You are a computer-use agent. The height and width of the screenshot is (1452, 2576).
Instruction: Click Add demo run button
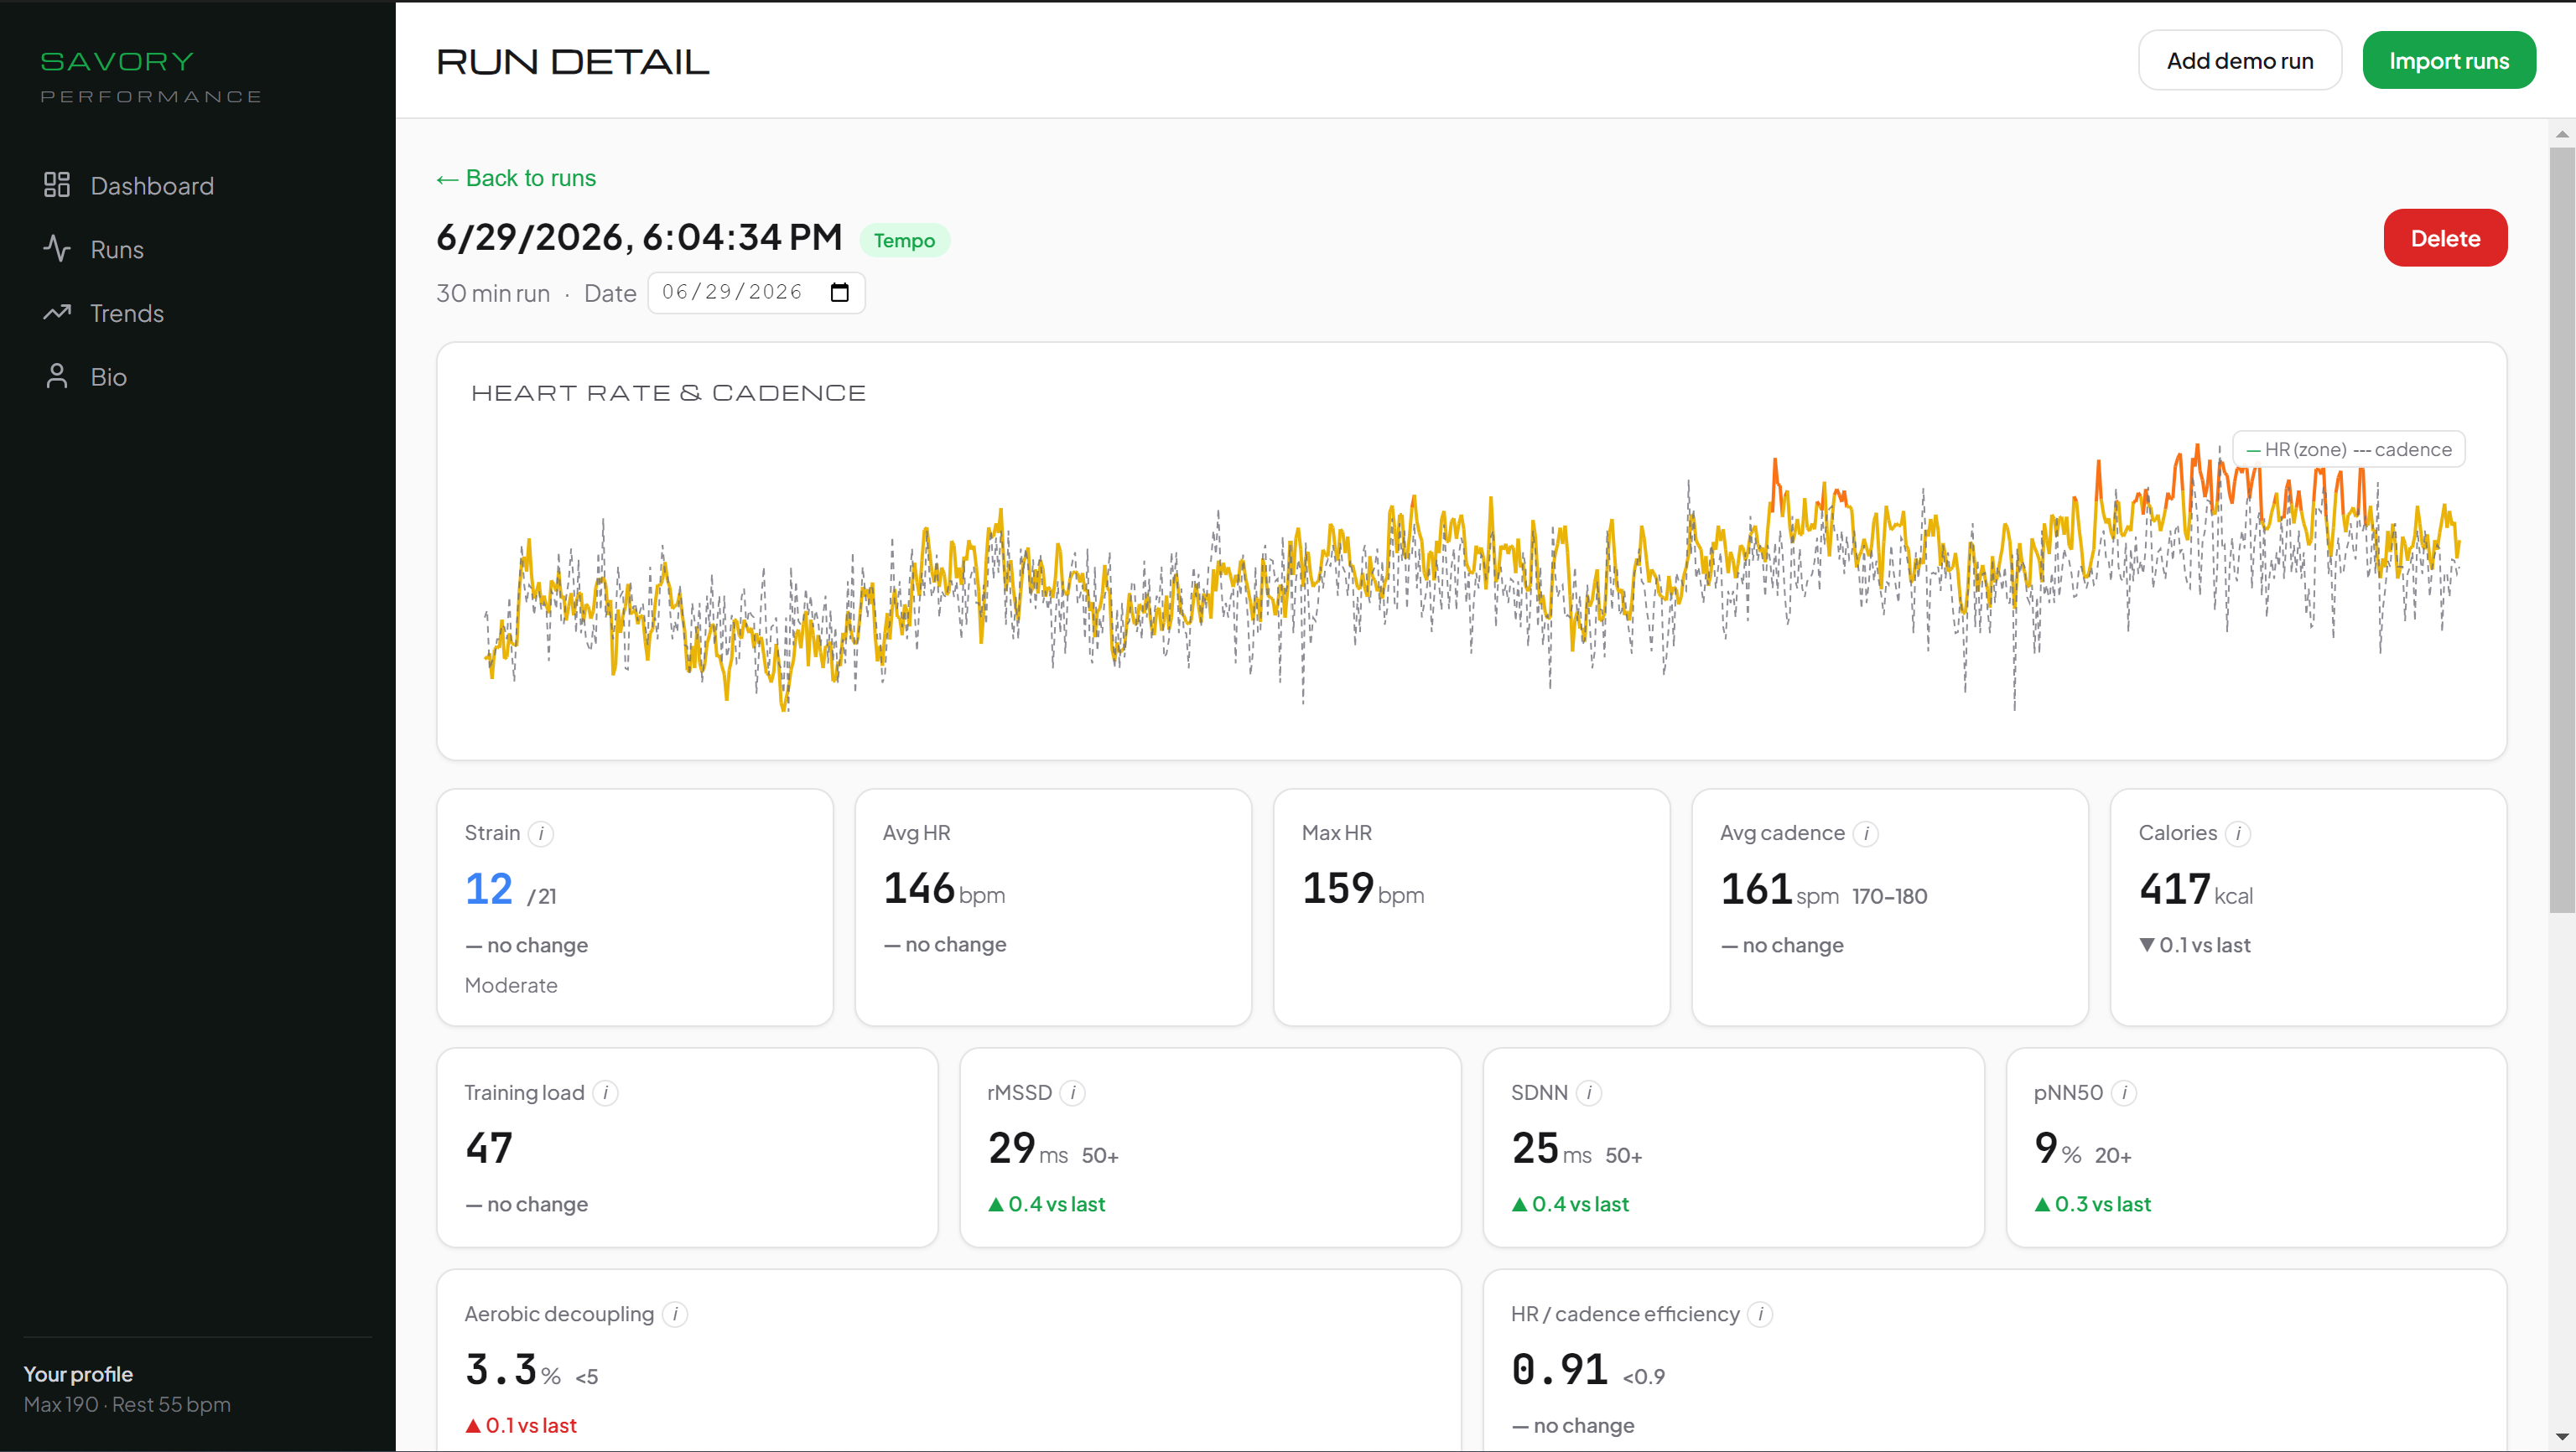[x=2240, y=60]
